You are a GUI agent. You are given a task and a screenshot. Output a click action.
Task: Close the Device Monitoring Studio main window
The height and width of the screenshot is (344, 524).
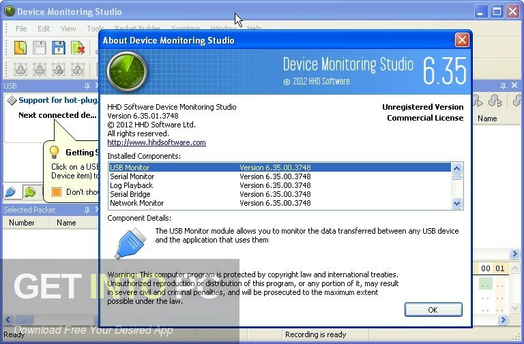click(x=512, y=12)
